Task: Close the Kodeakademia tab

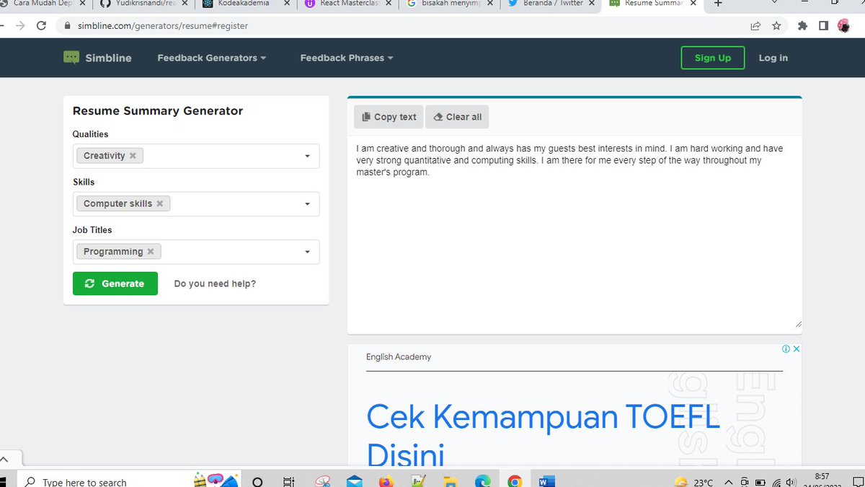Action: point(287,4)
